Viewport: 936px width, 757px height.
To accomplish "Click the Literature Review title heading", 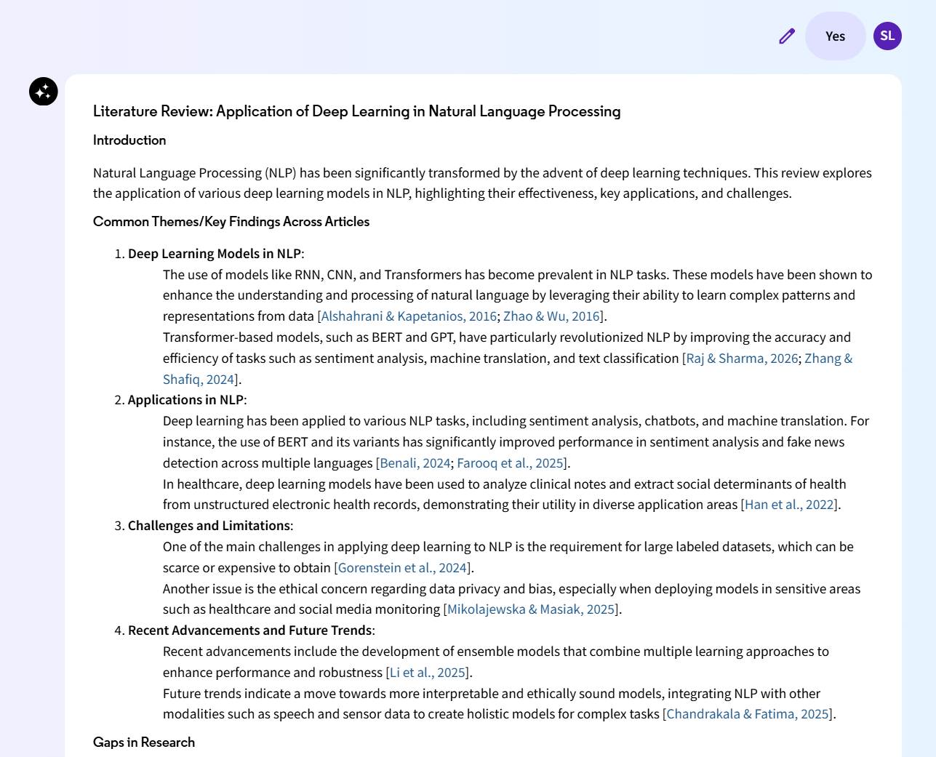I will (x=356, y=111).
